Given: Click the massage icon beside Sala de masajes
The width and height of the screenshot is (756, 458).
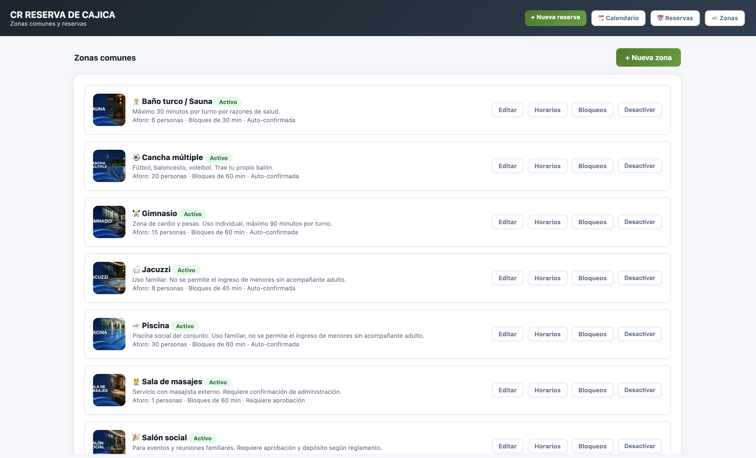Looking at the screenshot, I should click(136, 382).
